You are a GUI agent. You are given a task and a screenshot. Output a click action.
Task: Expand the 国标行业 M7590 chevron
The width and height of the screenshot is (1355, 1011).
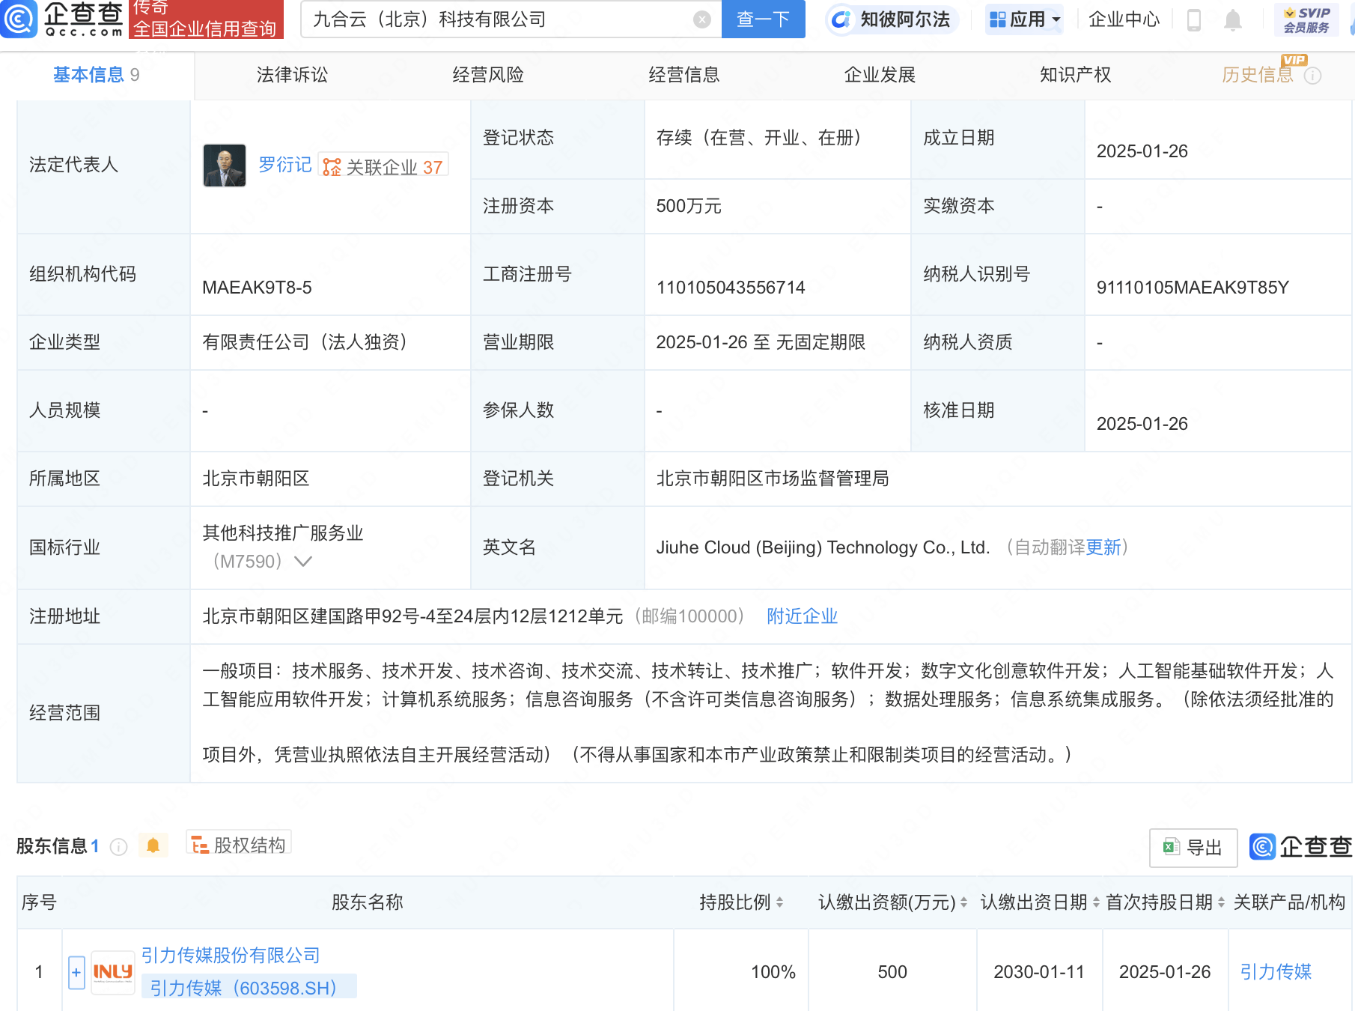[x=303, y=562]
